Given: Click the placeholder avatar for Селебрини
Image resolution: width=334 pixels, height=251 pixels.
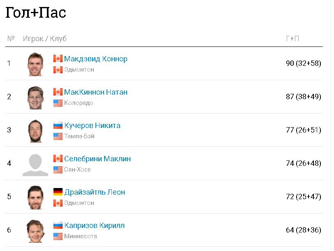Looking at the screenshot, I should coord(35,164).
